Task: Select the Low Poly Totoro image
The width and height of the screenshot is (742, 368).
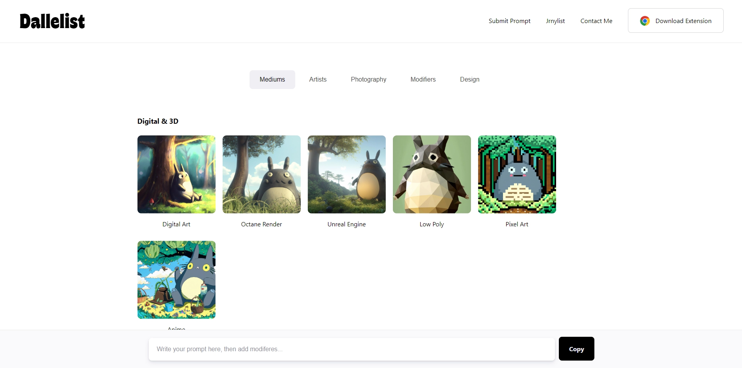Action: pos(432,174)
